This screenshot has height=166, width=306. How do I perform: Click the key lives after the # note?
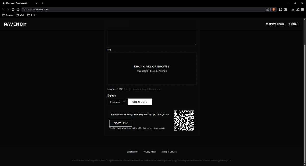coord(137,128)
